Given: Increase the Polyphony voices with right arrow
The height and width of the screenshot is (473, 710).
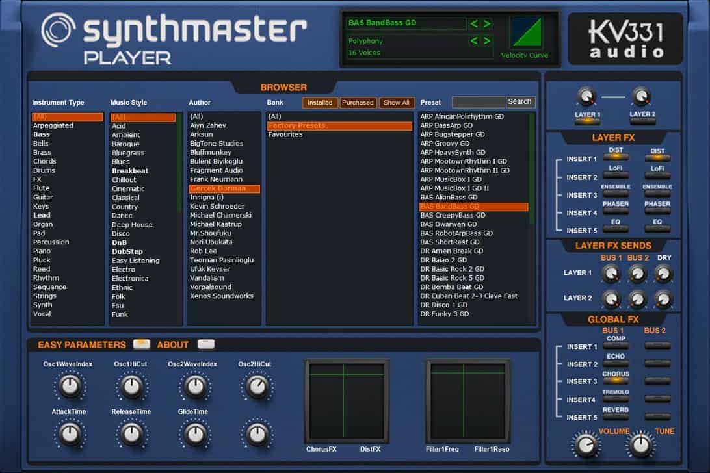Looking at the screenshot, I should (487, 41).
